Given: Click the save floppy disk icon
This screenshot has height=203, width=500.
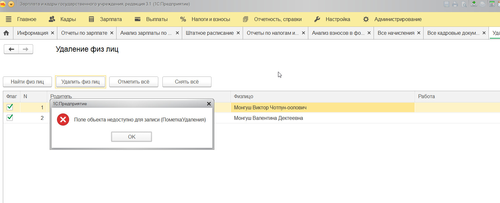Looking at the screenshot, I should tap(446, 4).
